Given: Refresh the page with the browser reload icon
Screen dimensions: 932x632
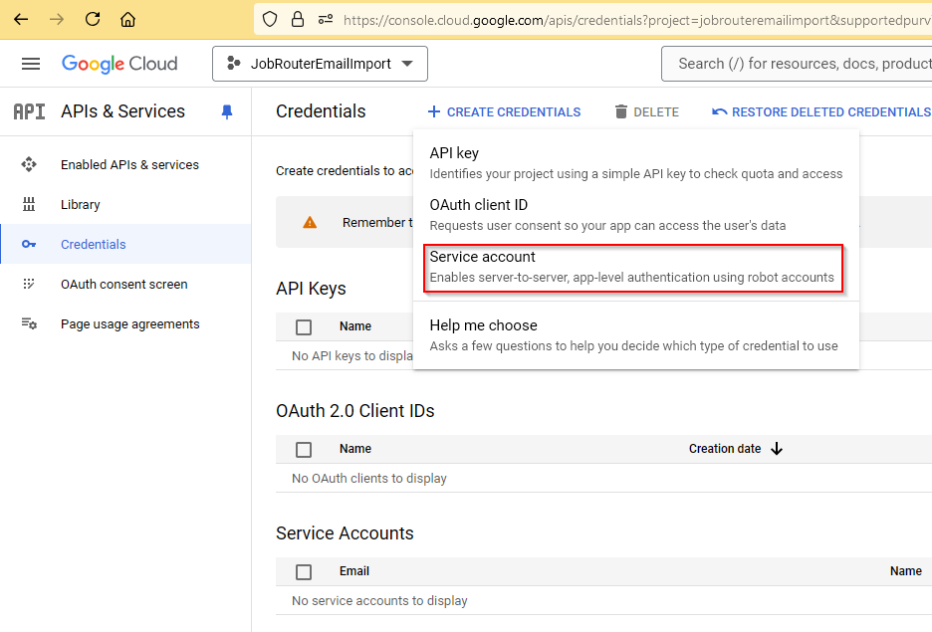Looking at the screenshot, I should point(92,18).
